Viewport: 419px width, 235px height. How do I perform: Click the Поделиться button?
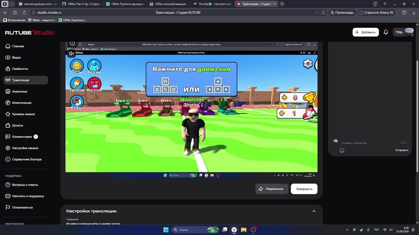coord(272,189)
